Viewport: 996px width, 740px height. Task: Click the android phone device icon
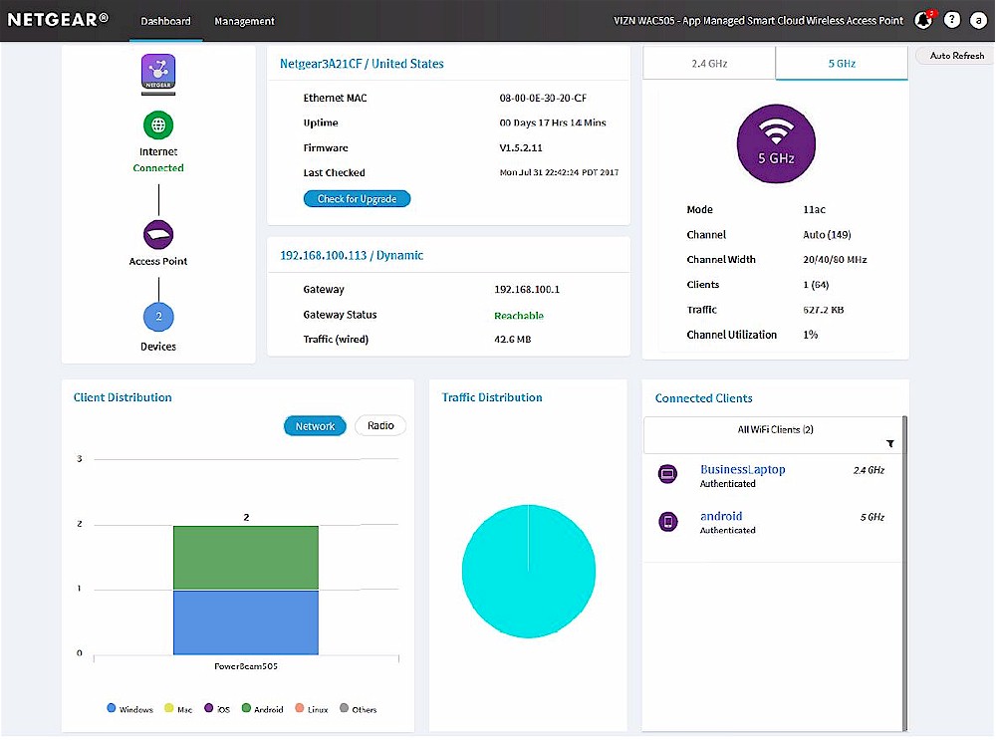click(667, 522)
